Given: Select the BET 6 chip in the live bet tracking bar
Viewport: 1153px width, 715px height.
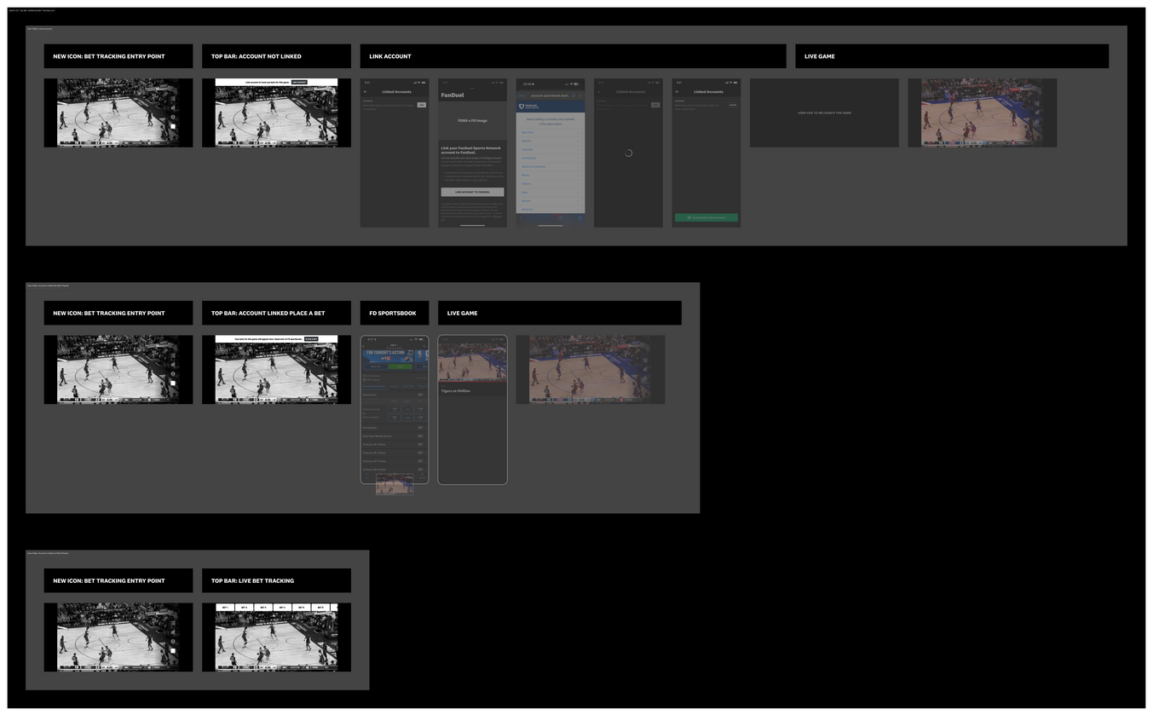Looking at the screenshot, I should pyautogui.click(x=320, y=608).
